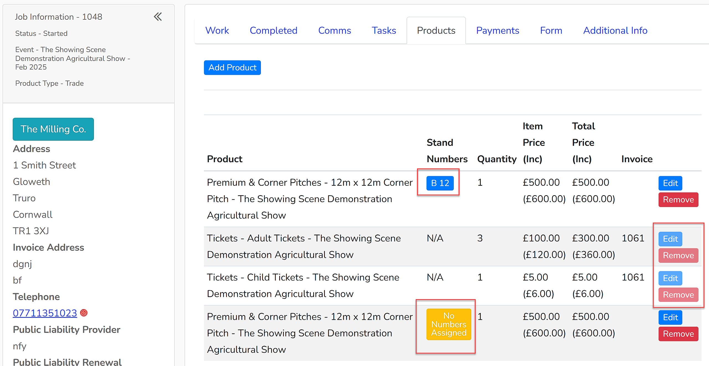Edit the unassigned-stand Corner Pitch row
Screen dimensions: 709x366
coord(670,317)
